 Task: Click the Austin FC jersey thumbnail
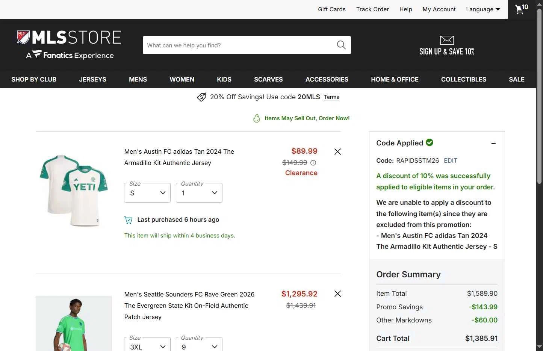pyautogui.click(x=74, y=191)
